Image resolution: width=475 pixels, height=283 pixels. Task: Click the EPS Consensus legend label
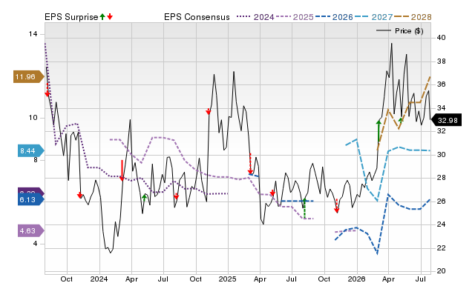point(197,17)
